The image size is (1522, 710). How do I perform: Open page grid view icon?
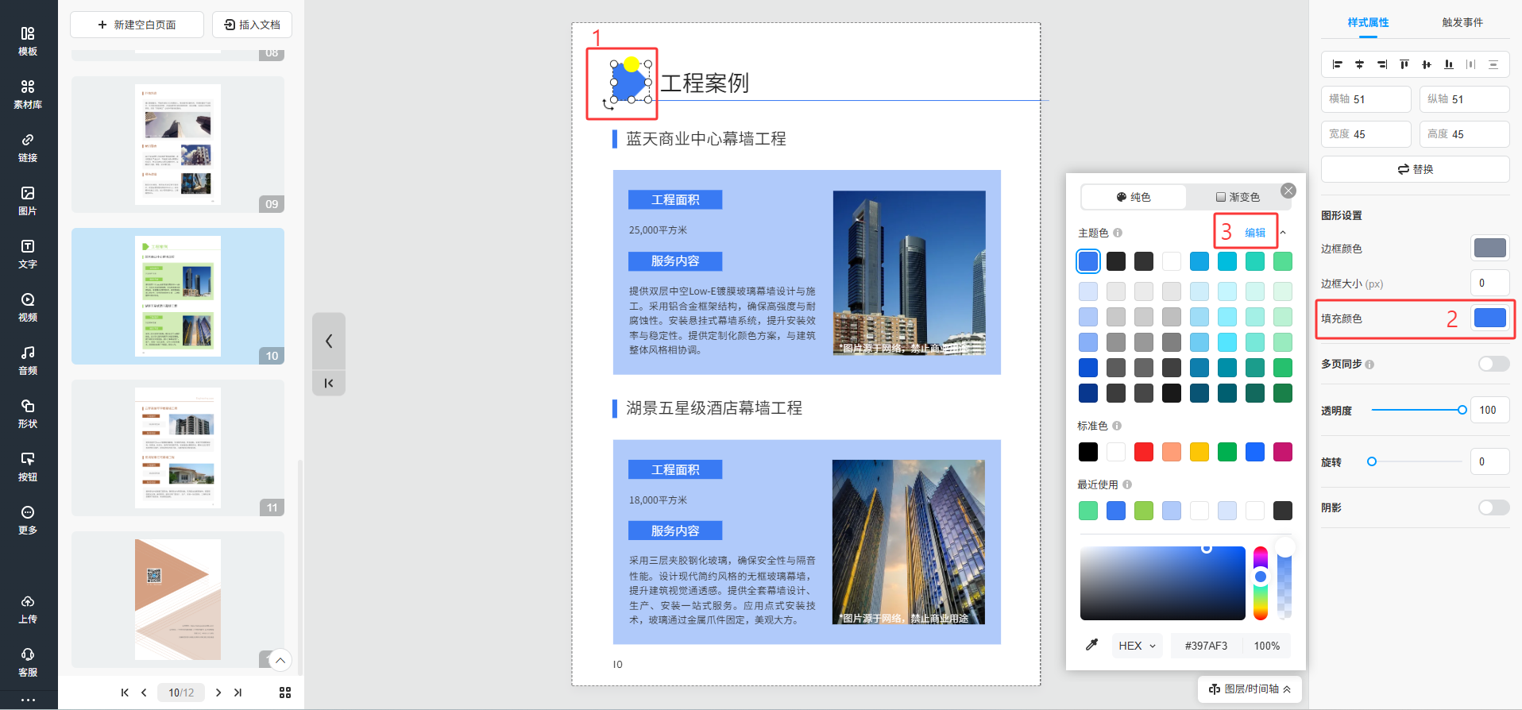[x=285, y=693]
